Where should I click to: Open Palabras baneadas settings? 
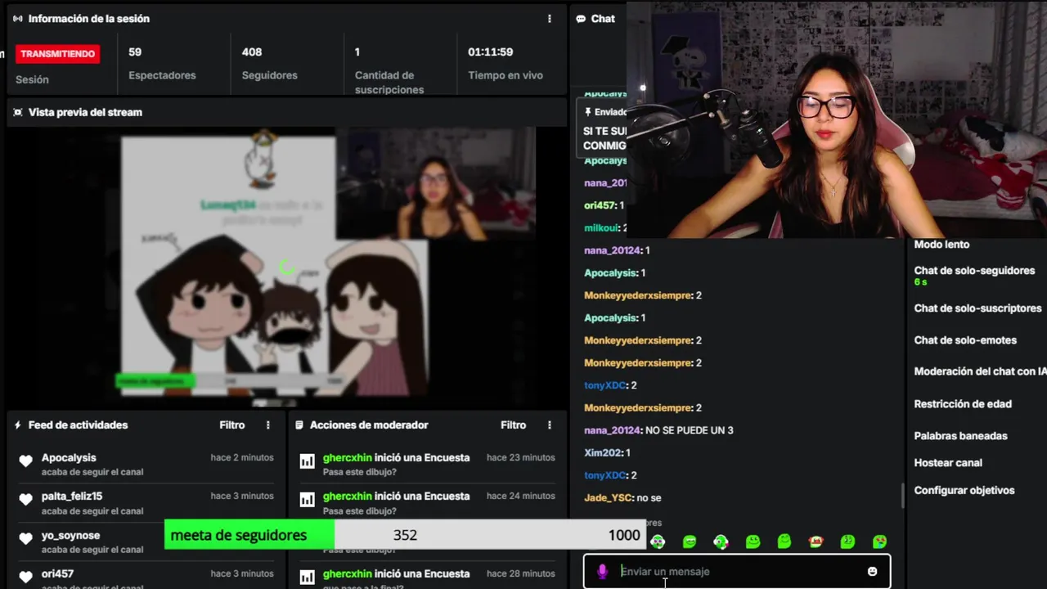coord(960,436)
